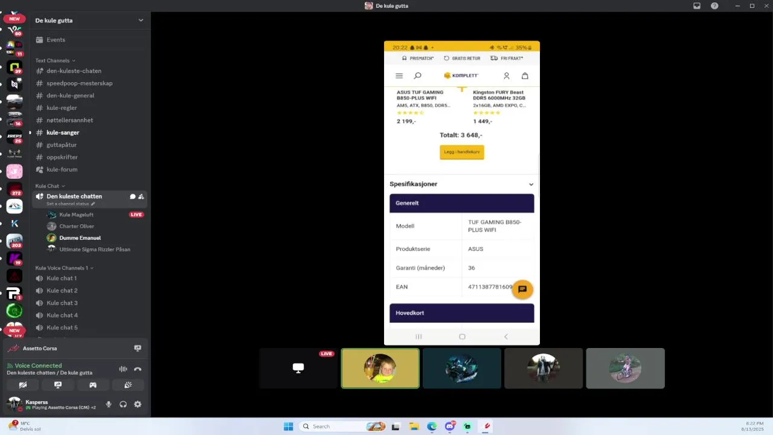Open the kule-forum channel
This screenshot has height=435, width=773.
click(x=89, y=170)
